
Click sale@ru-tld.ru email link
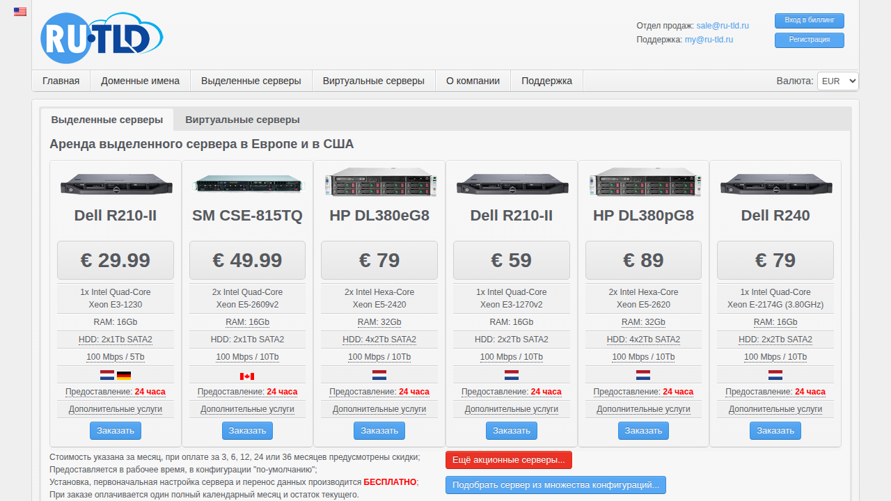coord(723,26)
